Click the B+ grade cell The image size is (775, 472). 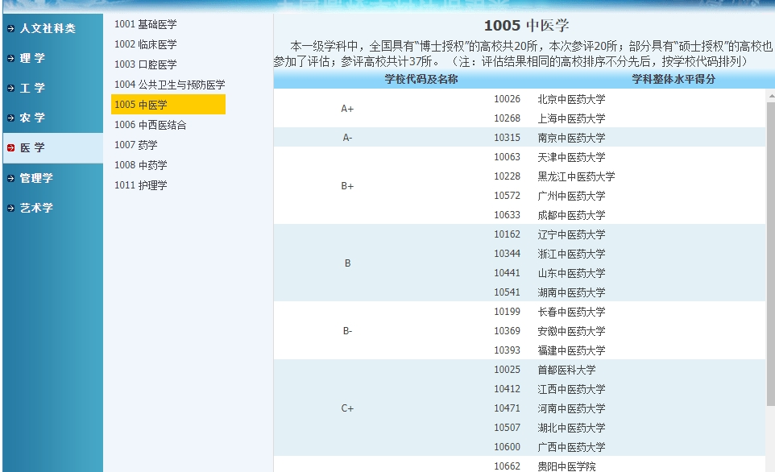point(347,186)
